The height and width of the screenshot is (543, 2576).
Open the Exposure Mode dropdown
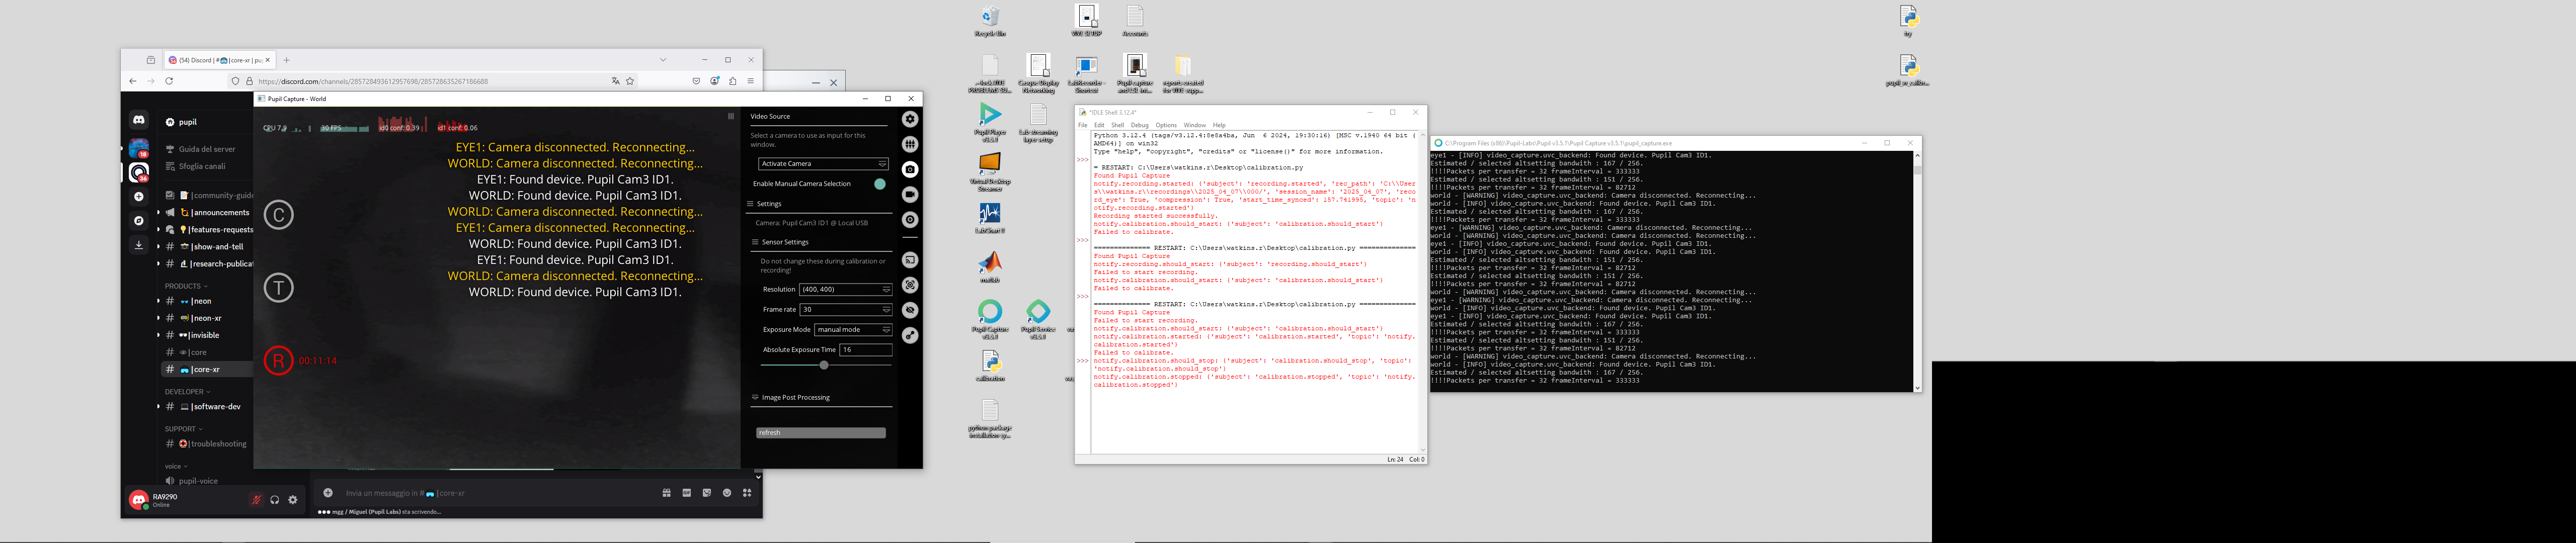coord(853,329)
